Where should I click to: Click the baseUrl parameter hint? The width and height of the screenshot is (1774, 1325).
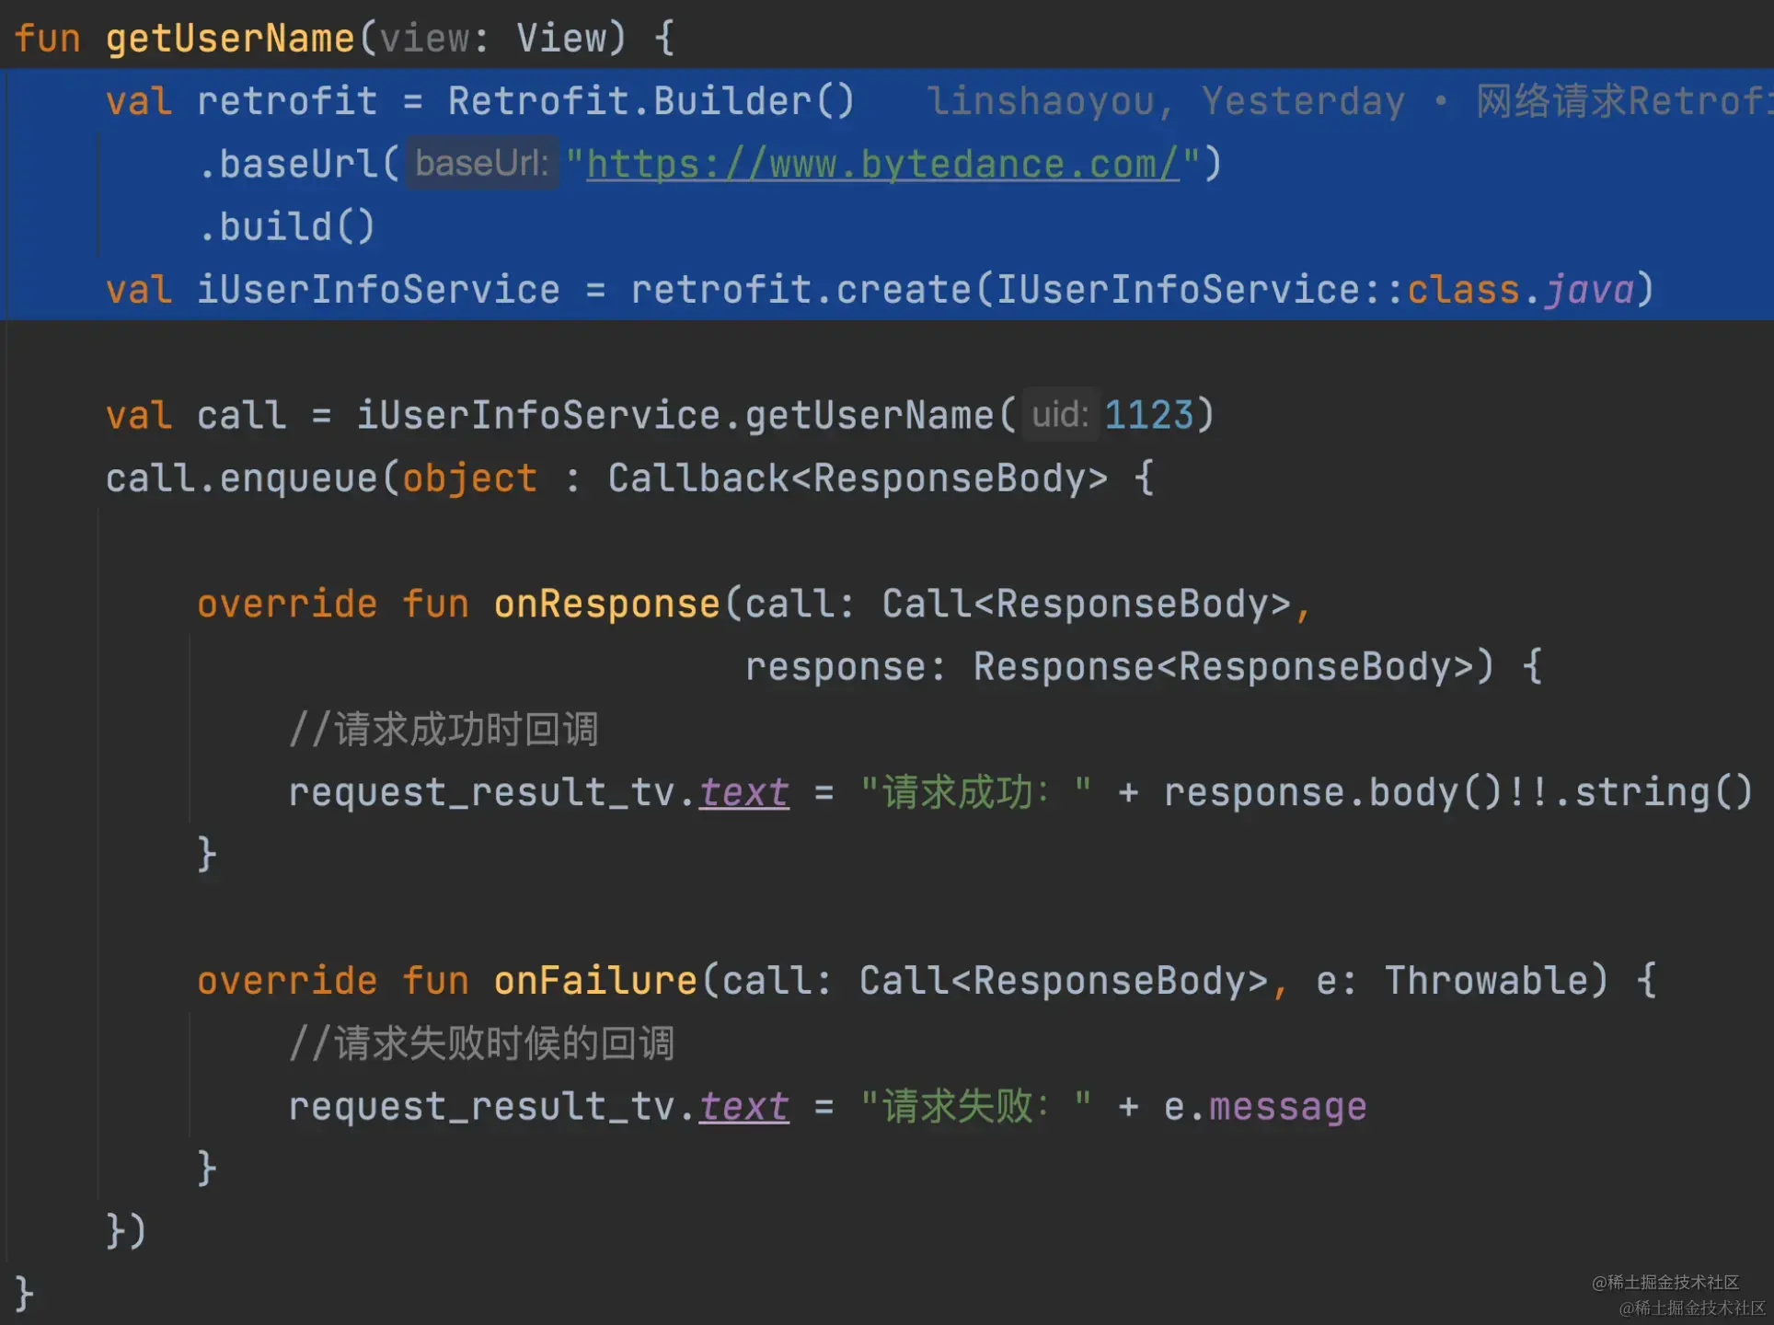(x=481, y=164)
